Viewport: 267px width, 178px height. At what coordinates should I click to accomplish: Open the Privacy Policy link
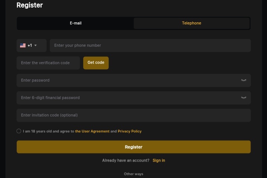pos(130,131)
